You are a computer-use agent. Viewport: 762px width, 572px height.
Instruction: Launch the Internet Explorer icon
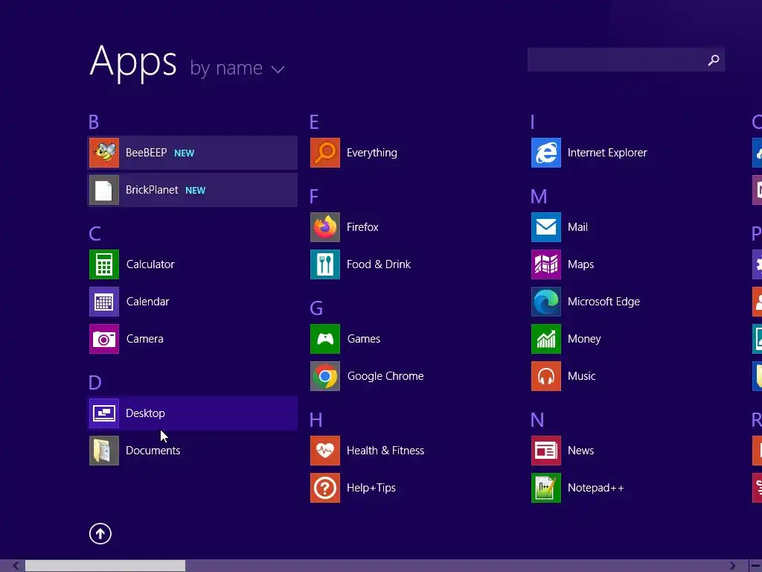coord(546,153)
